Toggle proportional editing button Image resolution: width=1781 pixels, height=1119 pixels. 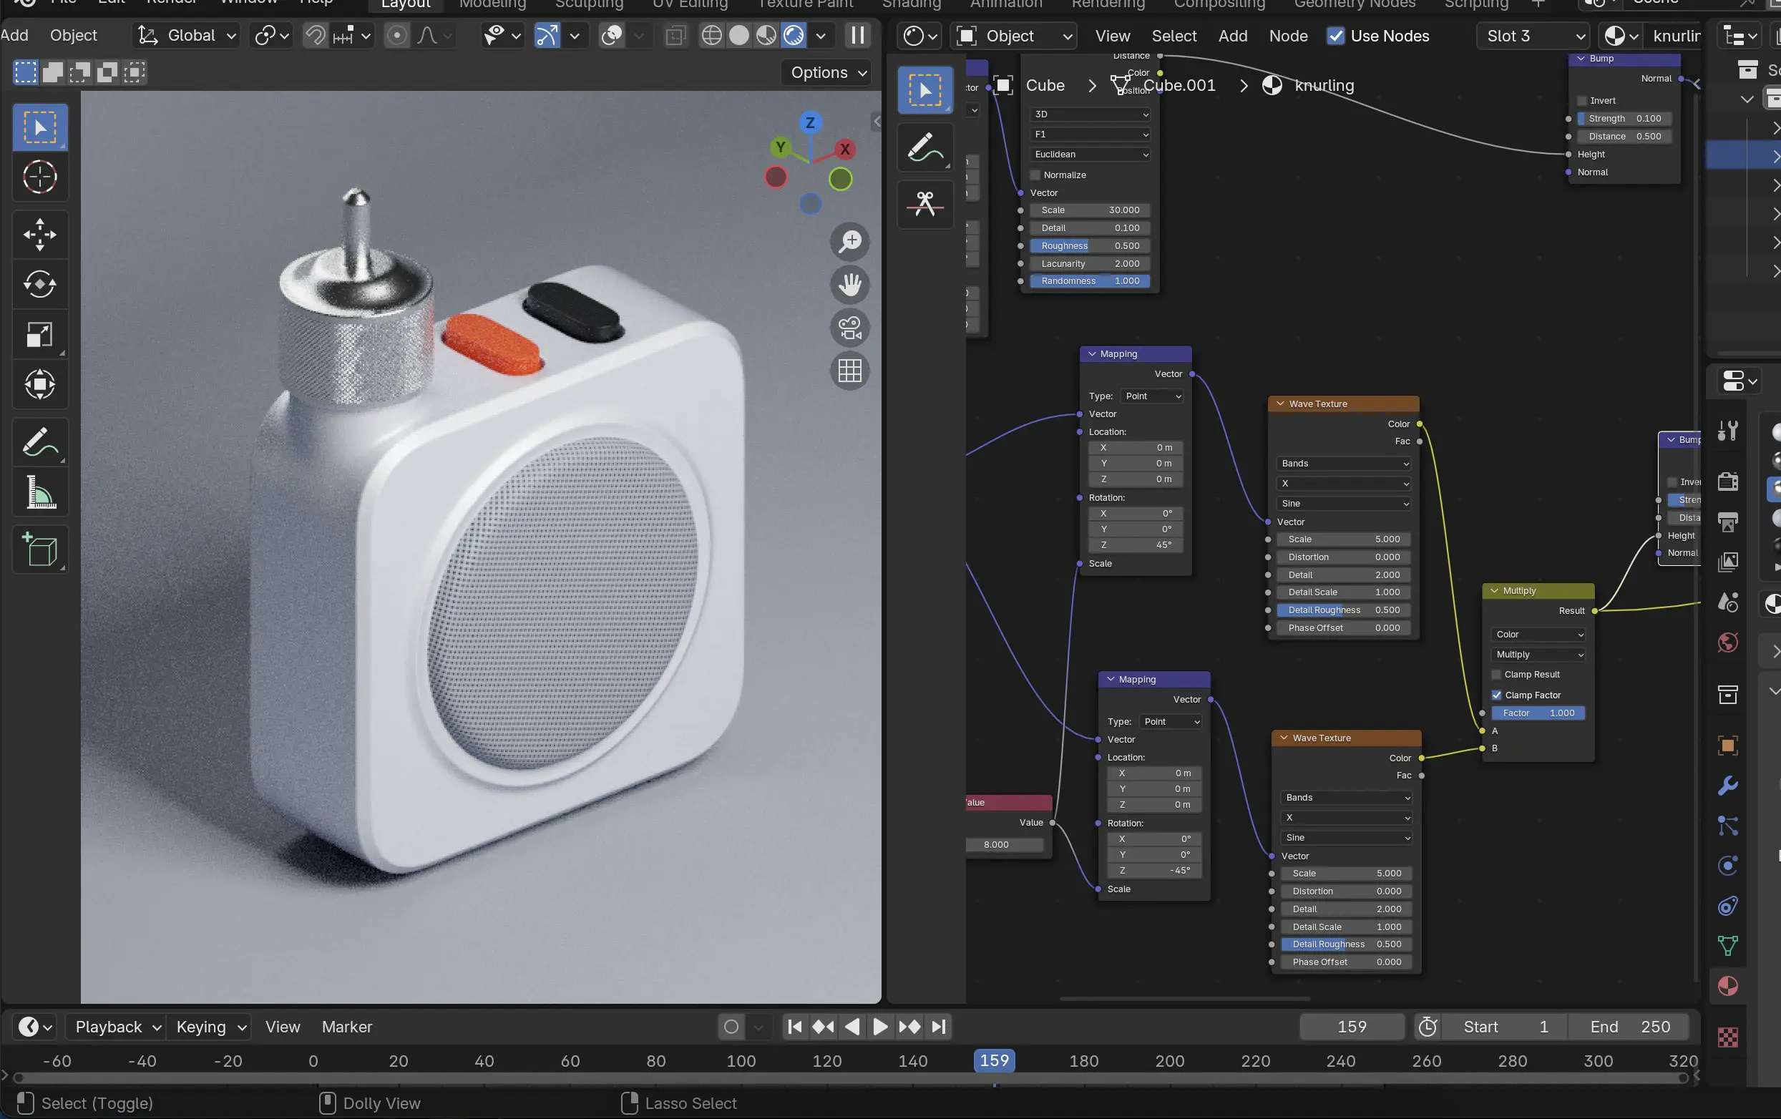397,36
